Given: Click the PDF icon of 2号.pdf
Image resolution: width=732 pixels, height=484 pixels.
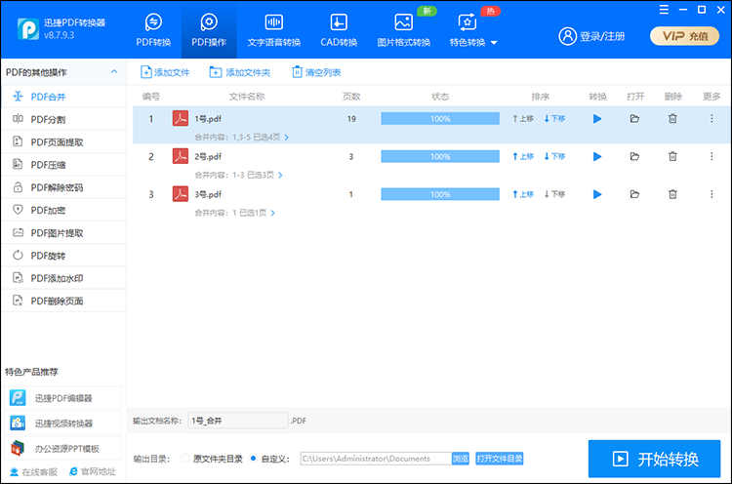Looking at the screenshot, I should pyautogui.click(x=181, y=156).
